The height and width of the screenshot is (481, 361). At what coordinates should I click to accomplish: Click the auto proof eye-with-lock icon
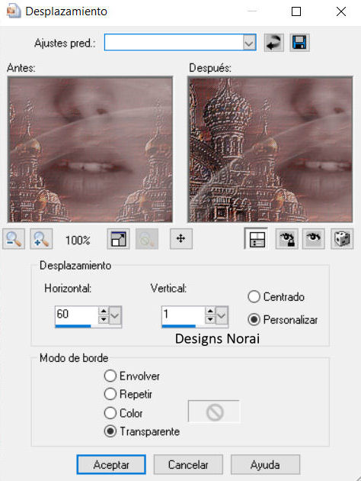tap(287, 239)
